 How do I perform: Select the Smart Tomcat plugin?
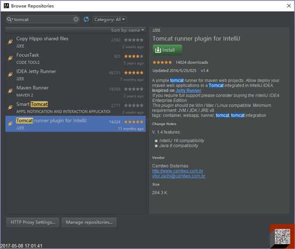pos(75,108)
